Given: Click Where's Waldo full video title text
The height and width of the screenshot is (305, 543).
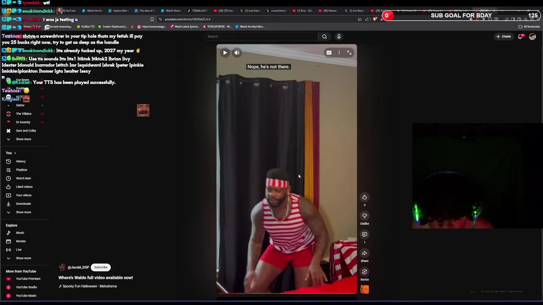Looking at the screenshot, I should coord(95,277).
